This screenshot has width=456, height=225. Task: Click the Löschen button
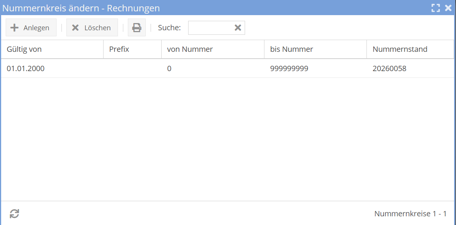click(x=92, y=28)
